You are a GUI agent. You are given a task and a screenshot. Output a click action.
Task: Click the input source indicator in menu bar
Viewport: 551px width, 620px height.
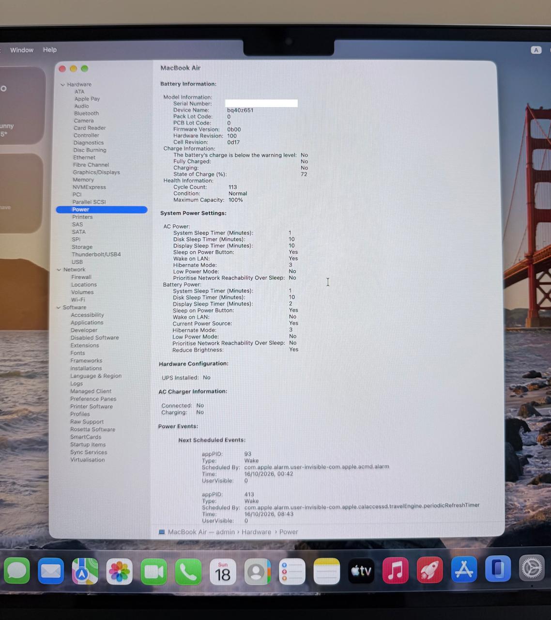(x=536, y=50)
